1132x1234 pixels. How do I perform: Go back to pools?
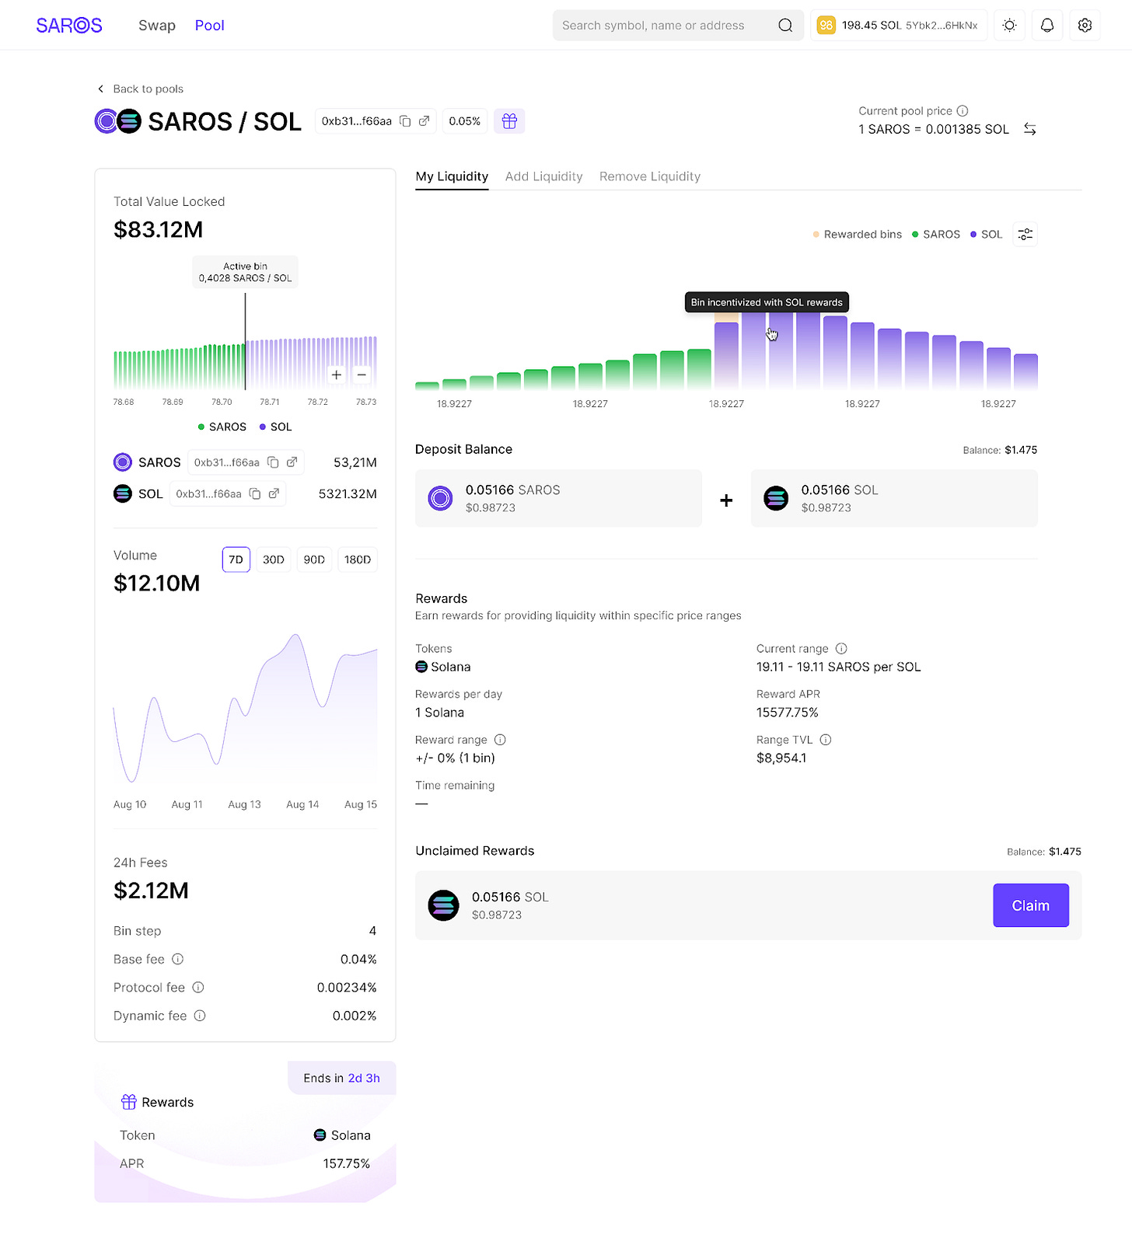141,89
